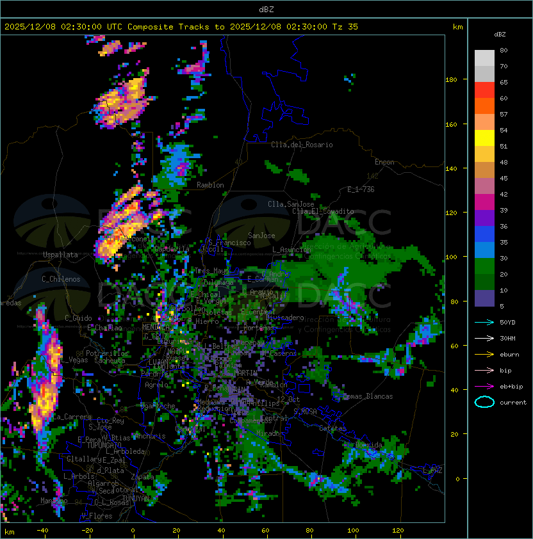533x539 pixels.
Task: Select the bright yellow swatch in dBZ scale
Action: pos(484,138)
